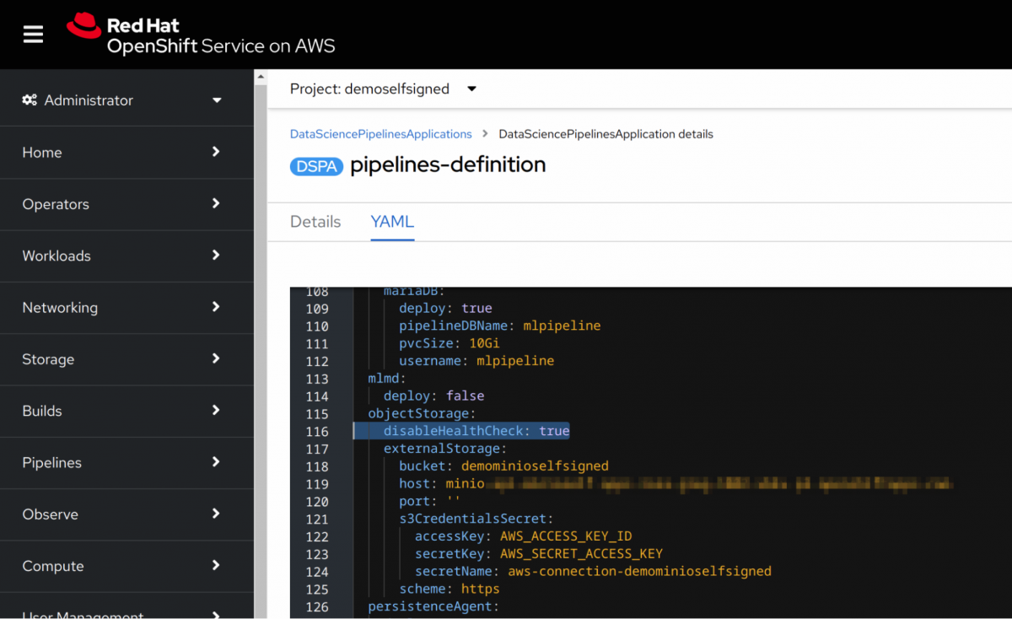1012x619 pixels.
Task: Click the Red Hat fedora logo
Action: coord(83,25)
